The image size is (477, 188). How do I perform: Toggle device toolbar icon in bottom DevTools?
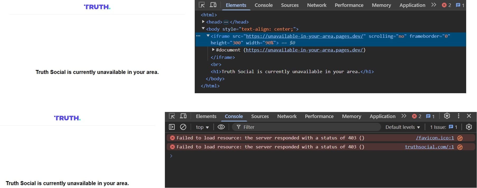[x=183, y=116]
